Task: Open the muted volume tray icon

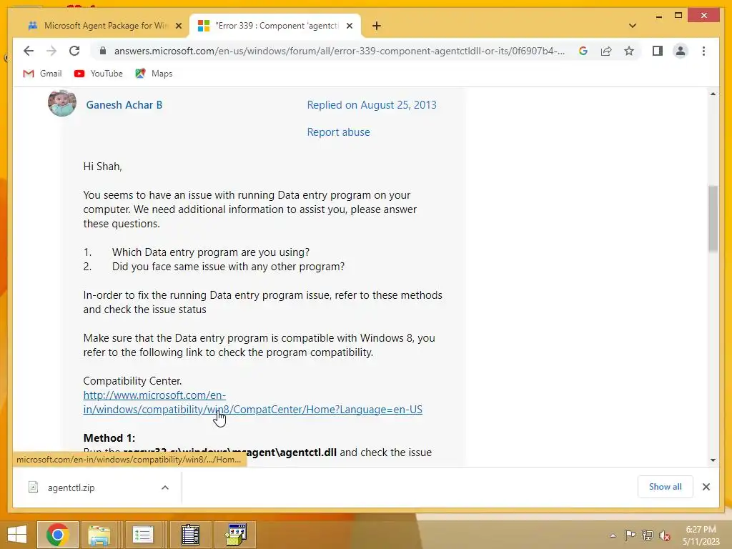Action: 665,535
